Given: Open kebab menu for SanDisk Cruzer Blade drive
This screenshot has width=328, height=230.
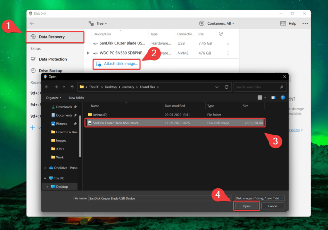Looking at the screenshot, I should coord(228,43).
